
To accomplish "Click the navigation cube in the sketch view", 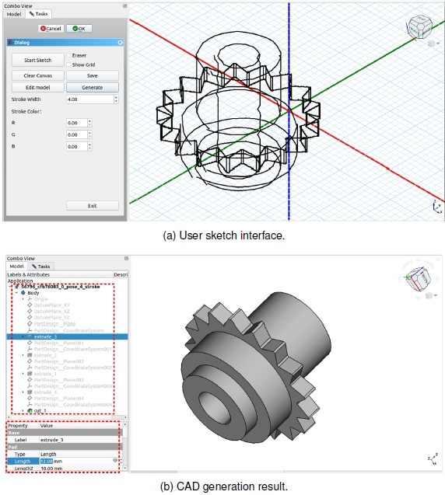I will 419,27.
